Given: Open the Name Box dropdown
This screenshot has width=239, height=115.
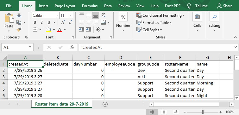Looking at the screenshot, I should pyautogui.click(x=30, y=47).
